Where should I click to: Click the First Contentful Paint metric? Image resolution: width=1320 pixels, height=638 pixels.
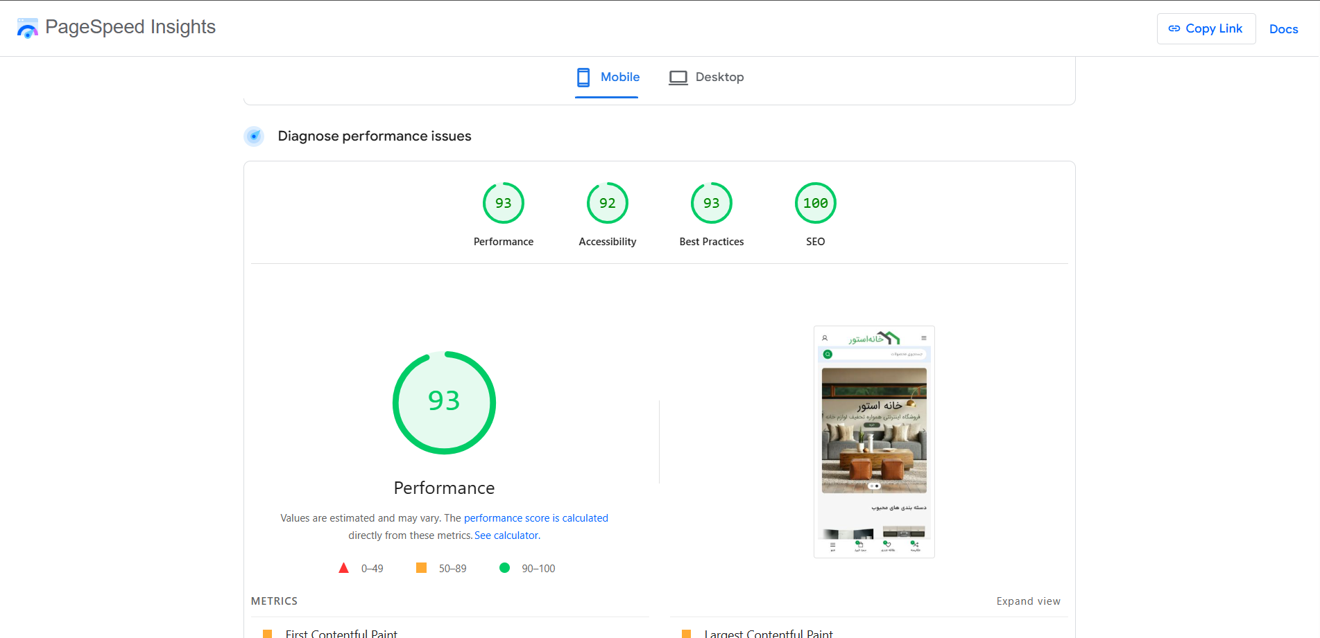pos(341,633)
